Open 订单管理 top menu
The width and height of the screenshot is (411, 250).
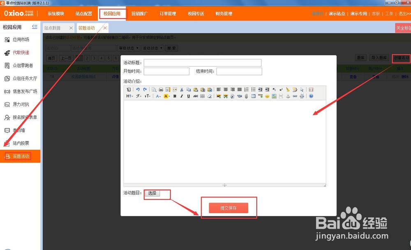coord(168,14)
